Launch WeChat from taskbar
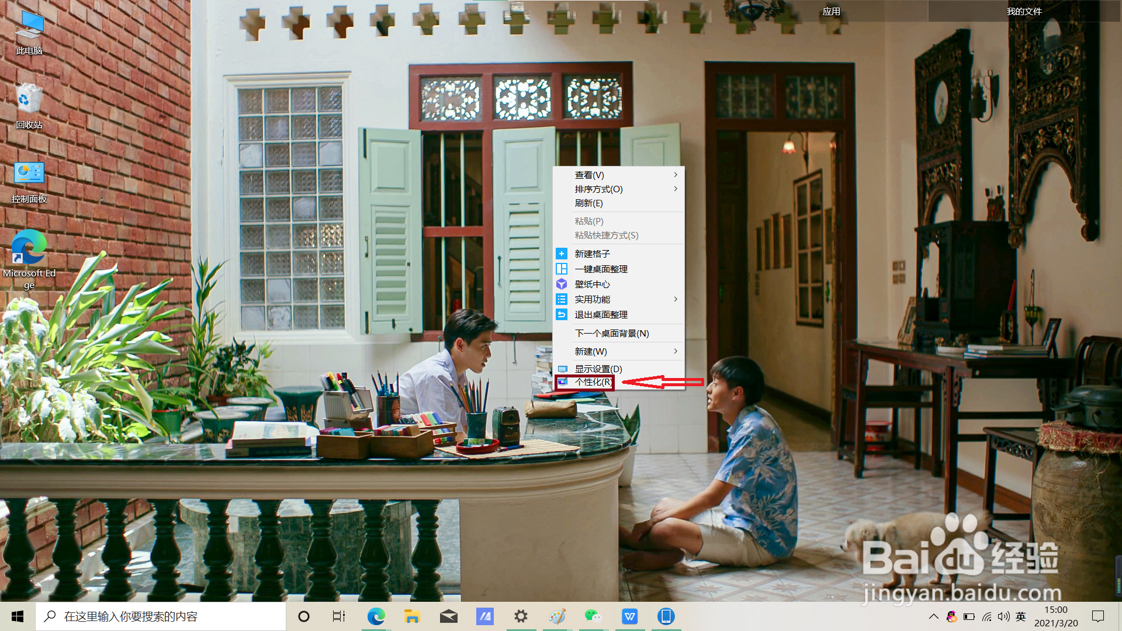 tap(593, 616)
